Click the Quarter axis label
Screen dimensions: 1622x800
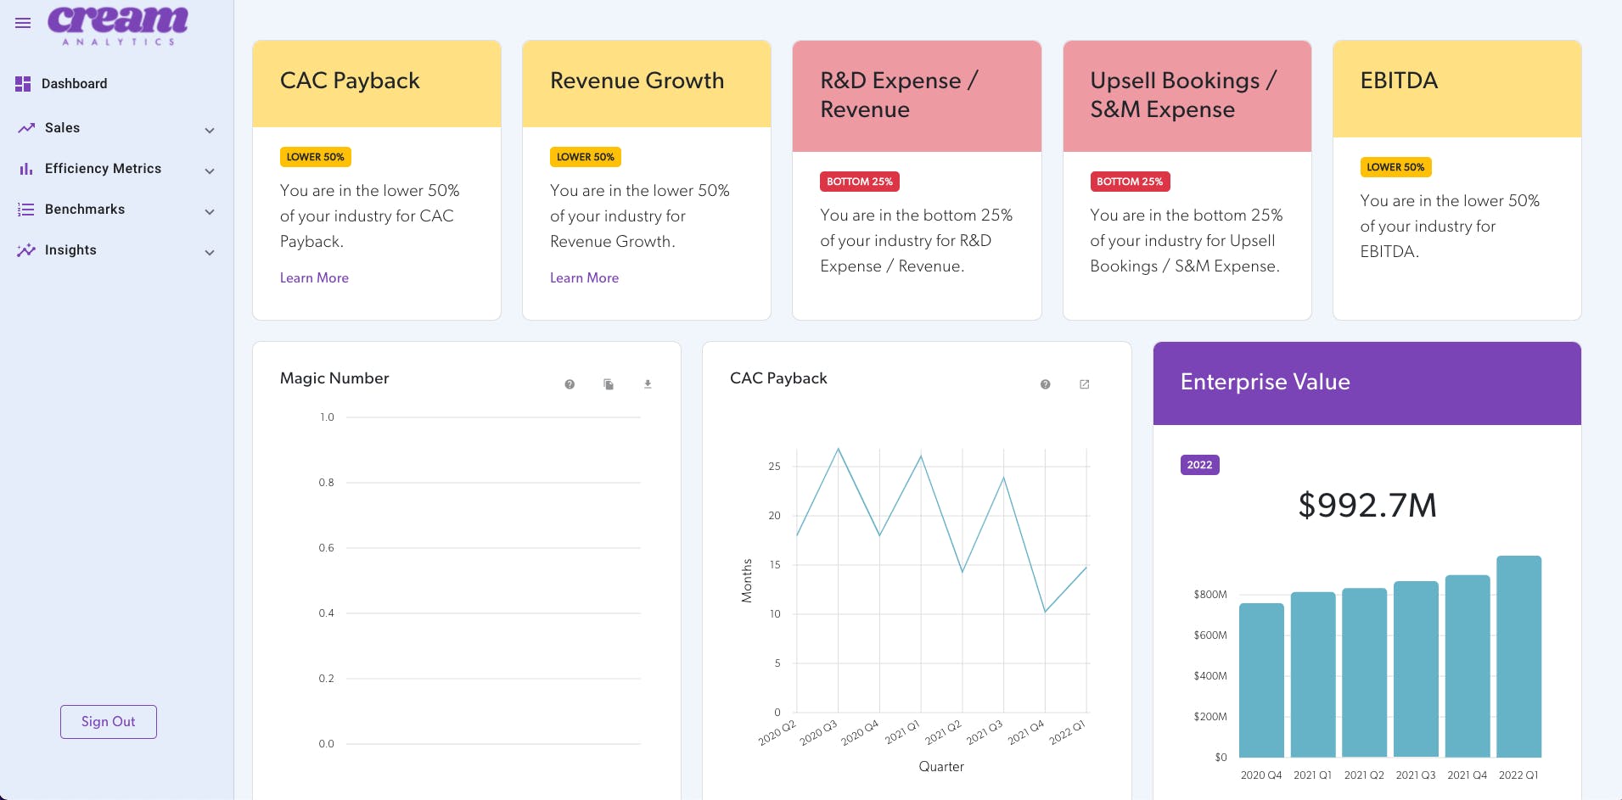coord(941,767)
